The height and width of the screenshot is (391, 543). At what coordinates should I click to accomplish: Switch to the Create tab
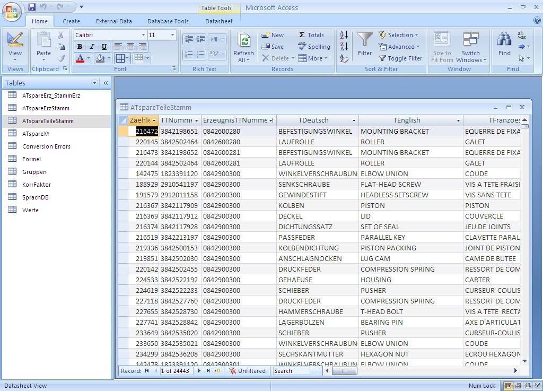[x=72, y=21]
